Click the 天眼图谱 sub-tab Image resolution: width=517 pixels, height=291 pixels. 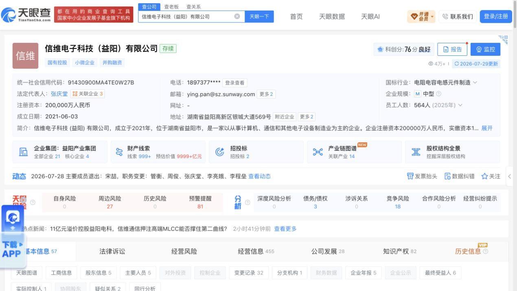pyautogui.click(x=26, y=273)
